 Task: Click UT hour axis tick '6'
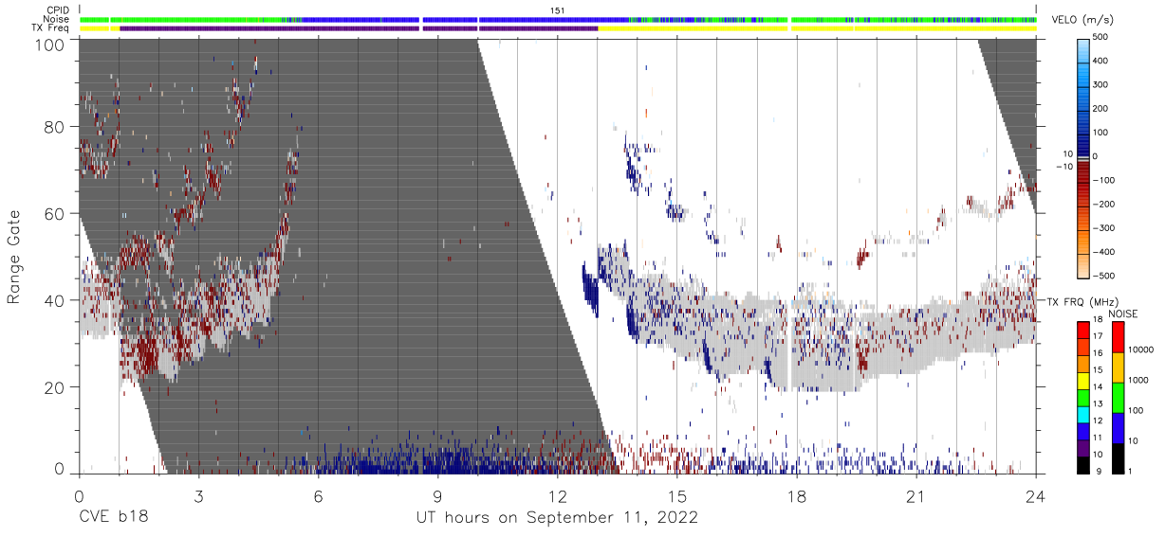[x=318, y=495]
